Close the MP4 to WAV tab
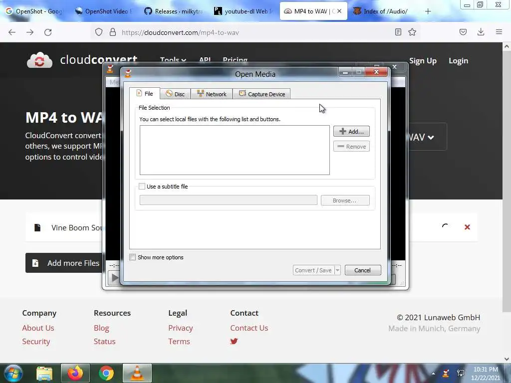 (x=339, y=11)
